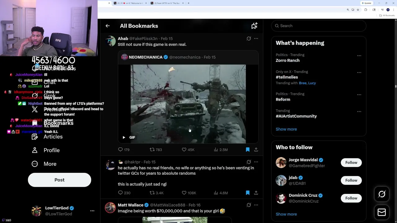
Task: Follow Dominick Cruz
Action: 351,198
